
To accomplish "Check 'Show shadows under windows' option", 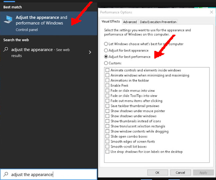I will pos(107,116).
